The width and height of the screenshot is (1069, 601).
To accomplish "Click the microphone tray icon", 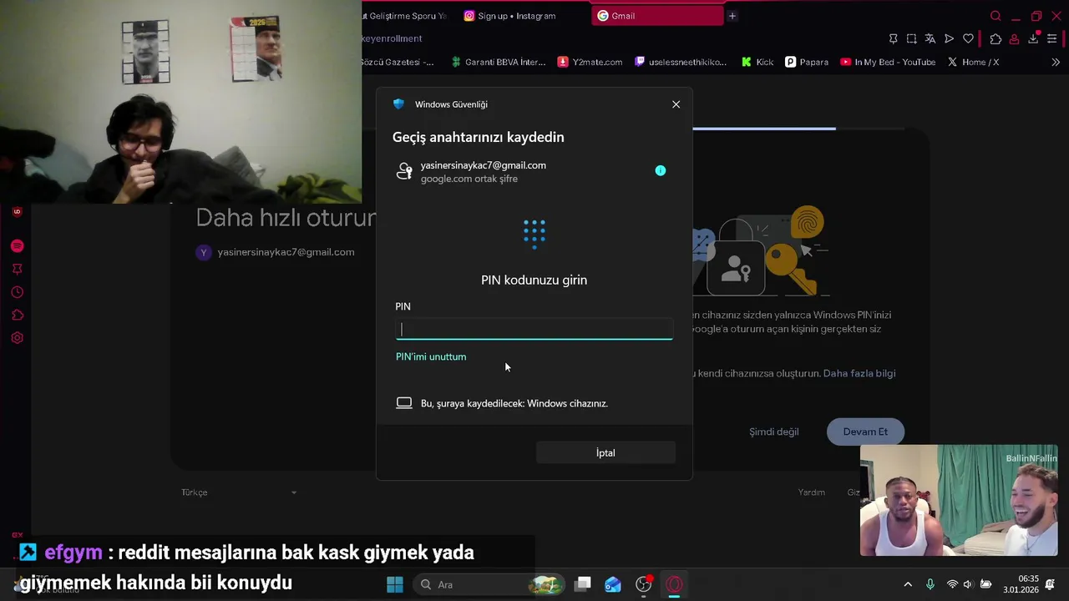I will coord(930,584).
